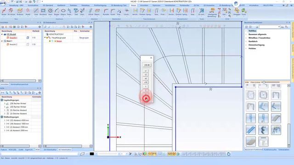Expand (29) Rechter Winkel constraint

click(5, 104)
